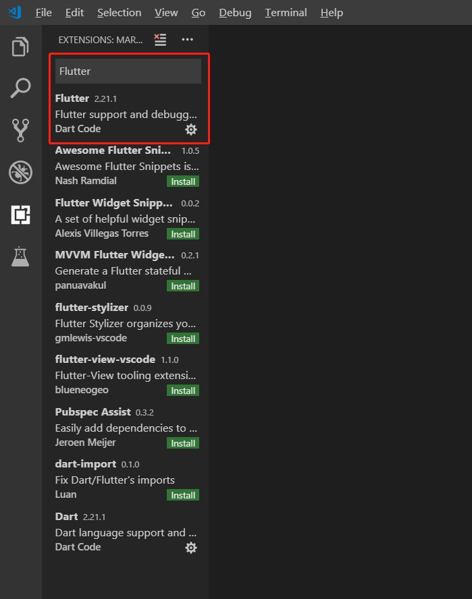Screen dimensions: 472x599
Task: Install flutter-stylizer extension
Action: pyautogui.click(x=183, y=339)
